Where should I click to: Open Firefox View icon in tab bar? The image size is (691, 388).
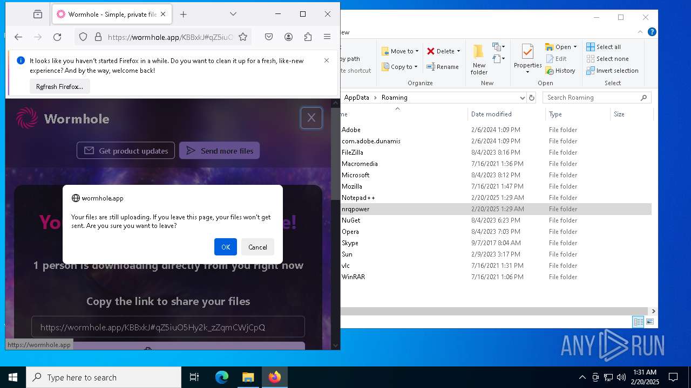(37, 14)
